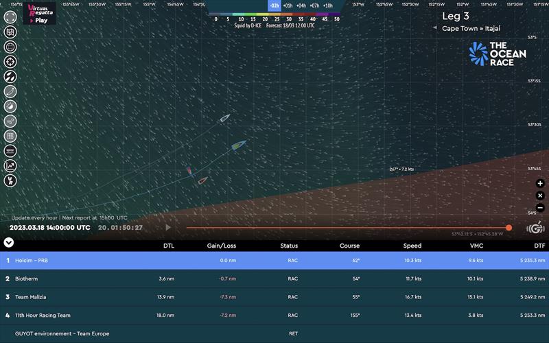The height and width of the screenshot is (343, 549).
Task: Click the VR round icon in sidebar
Action: click(10, 180)
